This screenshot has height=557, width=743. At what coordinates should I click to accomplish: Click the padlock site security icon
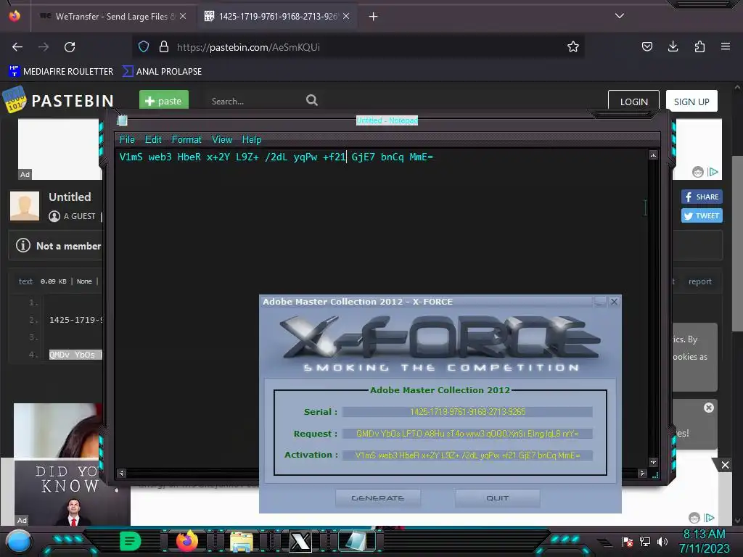point(164,46)
